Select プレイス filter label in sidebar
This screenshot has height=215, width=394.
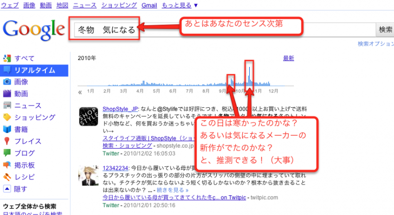point(28,141)
